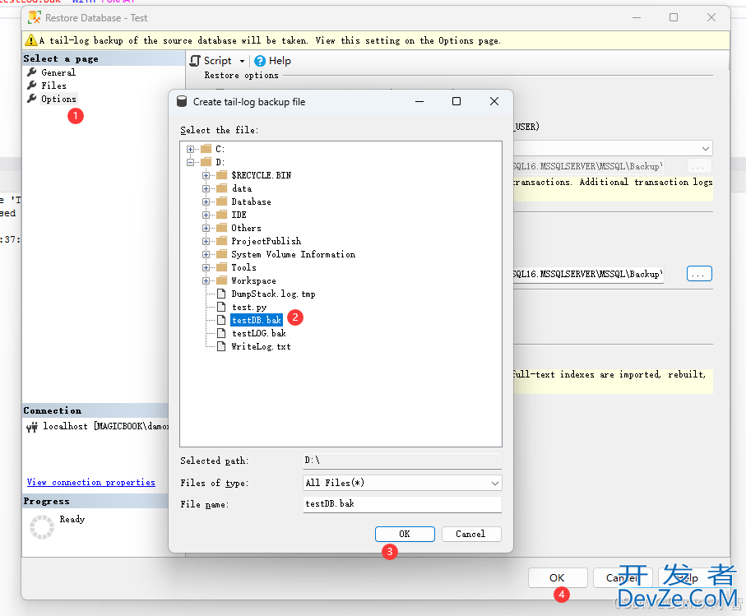Select WriteLog.txt in the tree

[262, 347]
